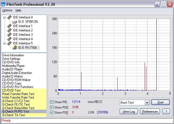Click the black position marker line in graph

tap(156, 55)
